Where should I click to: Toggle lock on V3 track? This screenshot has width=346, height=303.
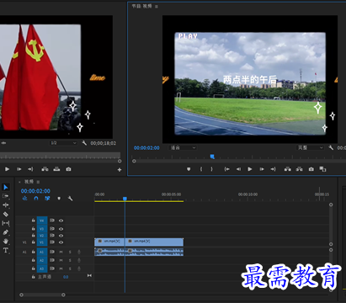click(x=33, y=229)
